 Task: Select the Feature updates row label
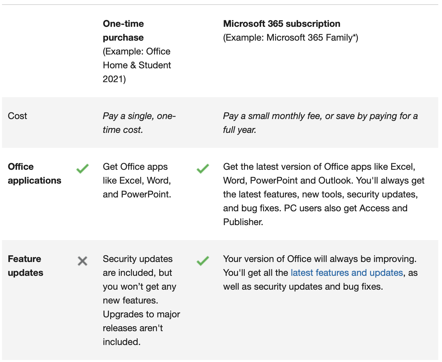point(25,266)
